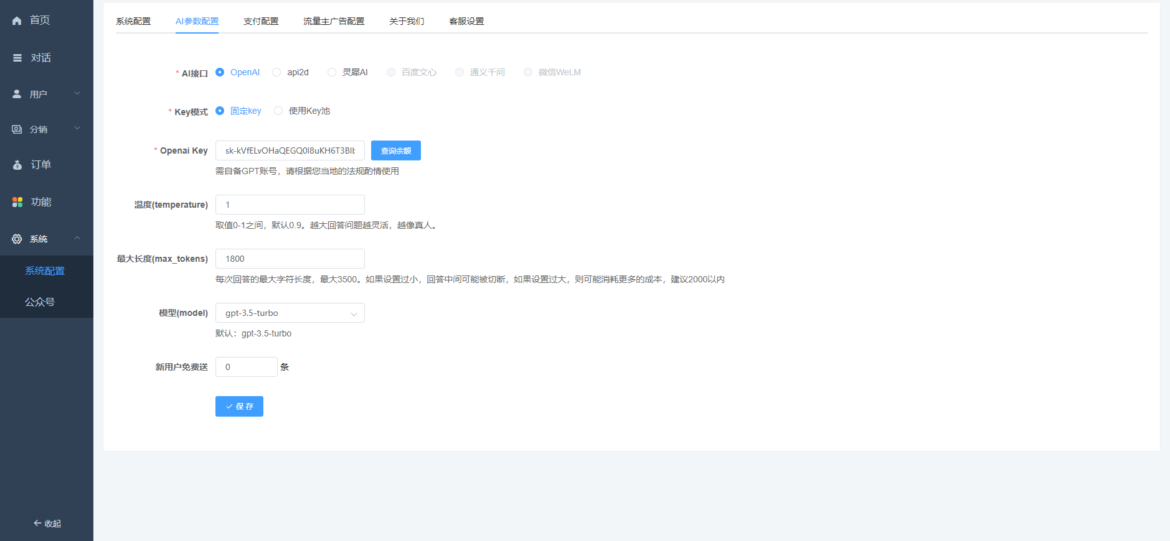Open 公众号 in sidebar submenu
1170x541 pixels.
[47, 302]
